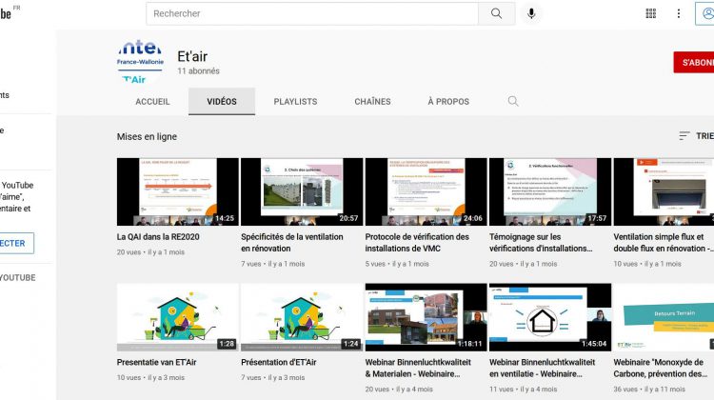Switch to the ACCUEIL tab
Screen dimensions: 714x400
pos(152,102)
